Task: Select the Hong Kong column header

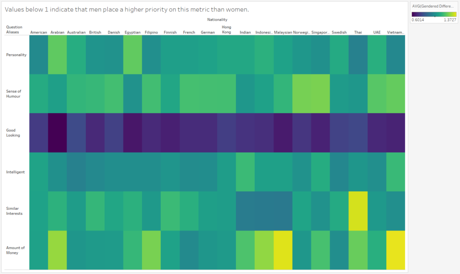Action: pyautogui.click(x=226, y=29)
